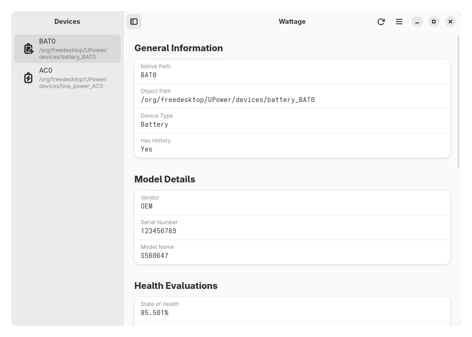Click the Model Name value S560647
Image resolution: width=472 pixels, height=337 pixels.
155,256
